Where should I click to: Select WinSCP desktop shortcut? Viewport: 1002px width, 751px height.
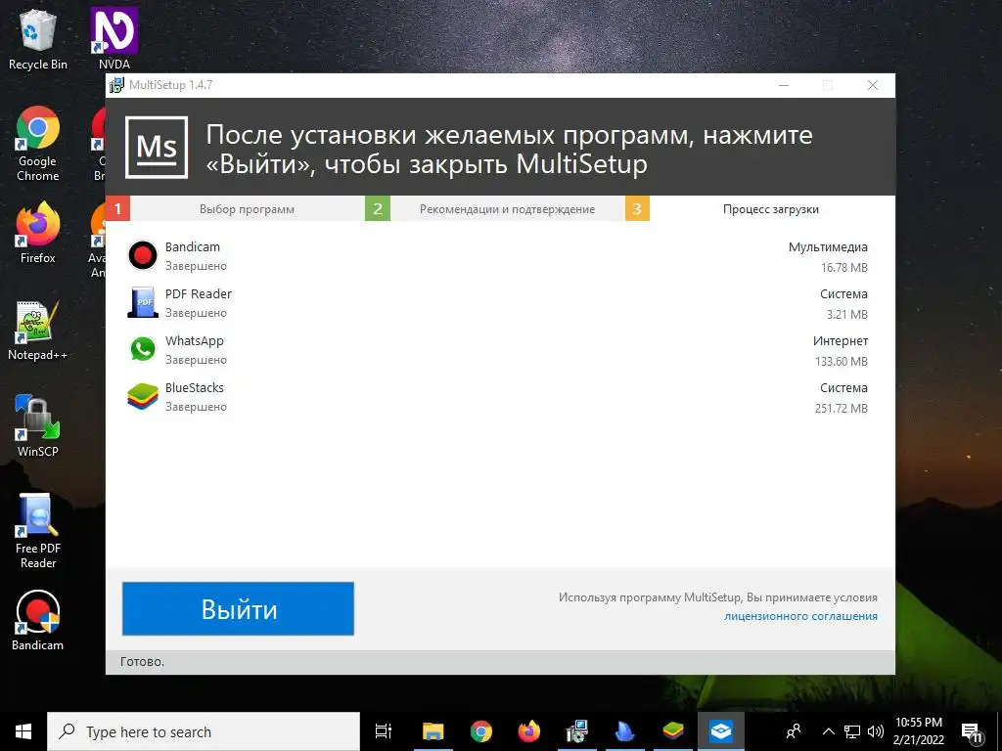click(x=38, y=426)
